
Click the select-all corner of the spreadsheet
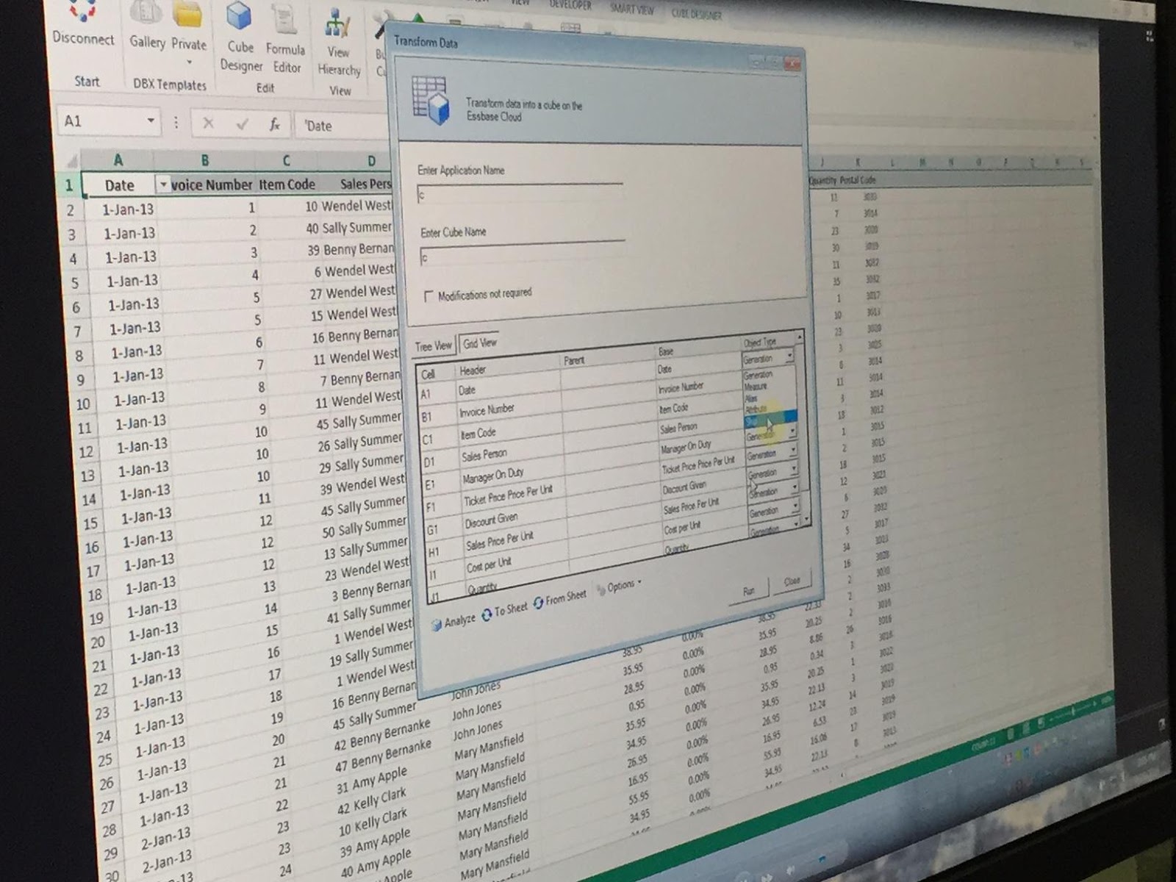(x=71, y=159)
